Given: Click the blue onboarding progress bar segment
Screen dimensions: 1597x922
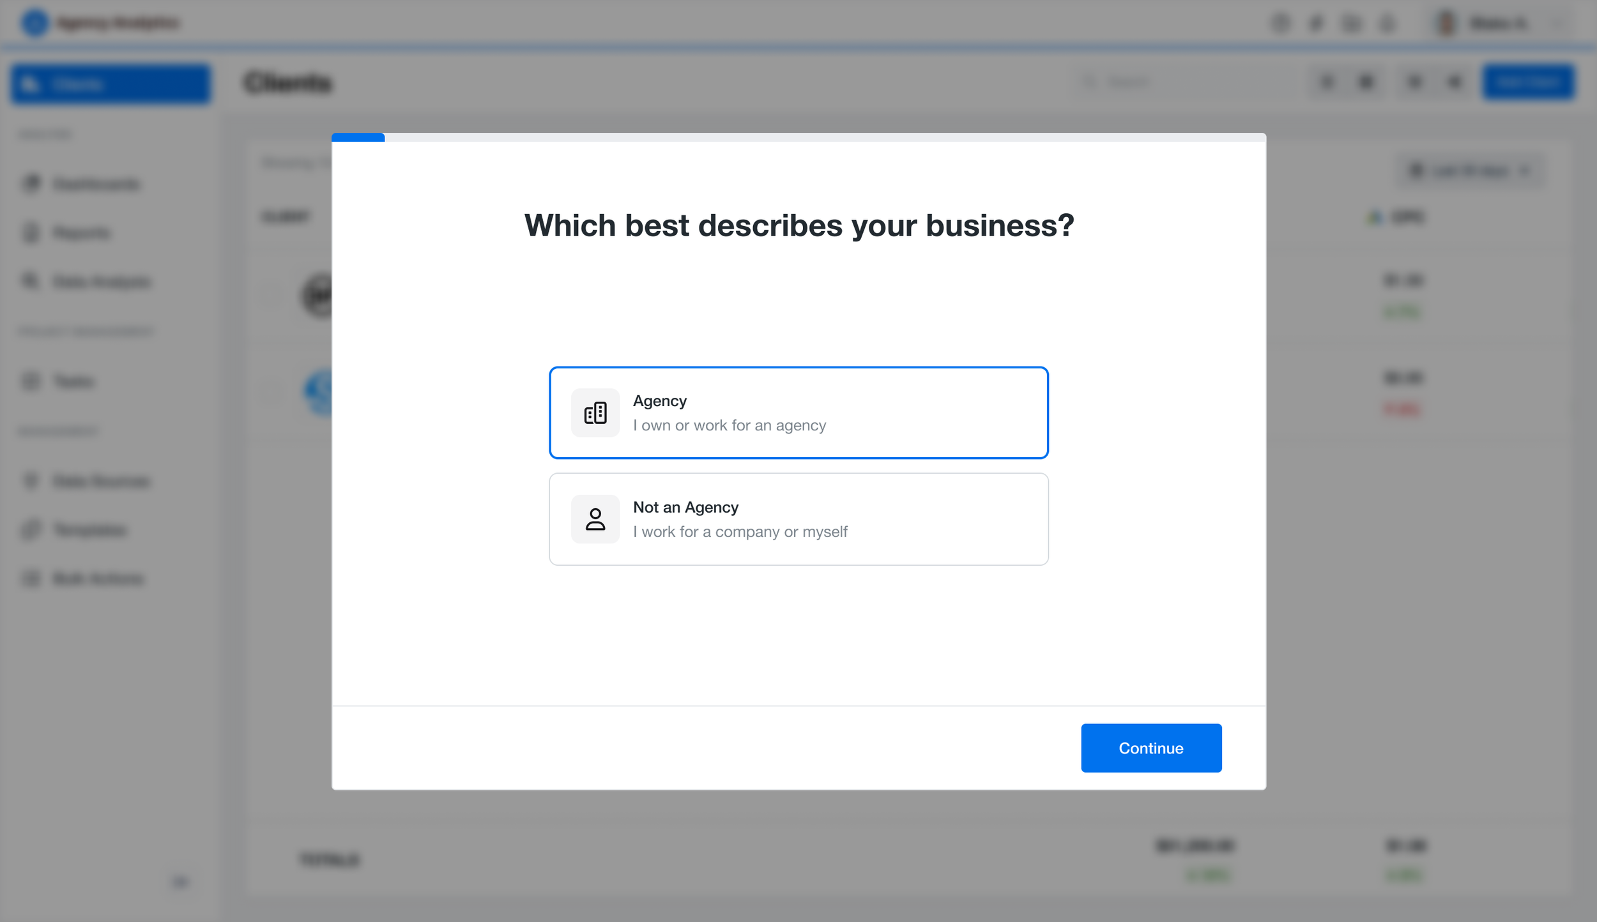Looking at the screenshot, I should [x=358, y=137].
